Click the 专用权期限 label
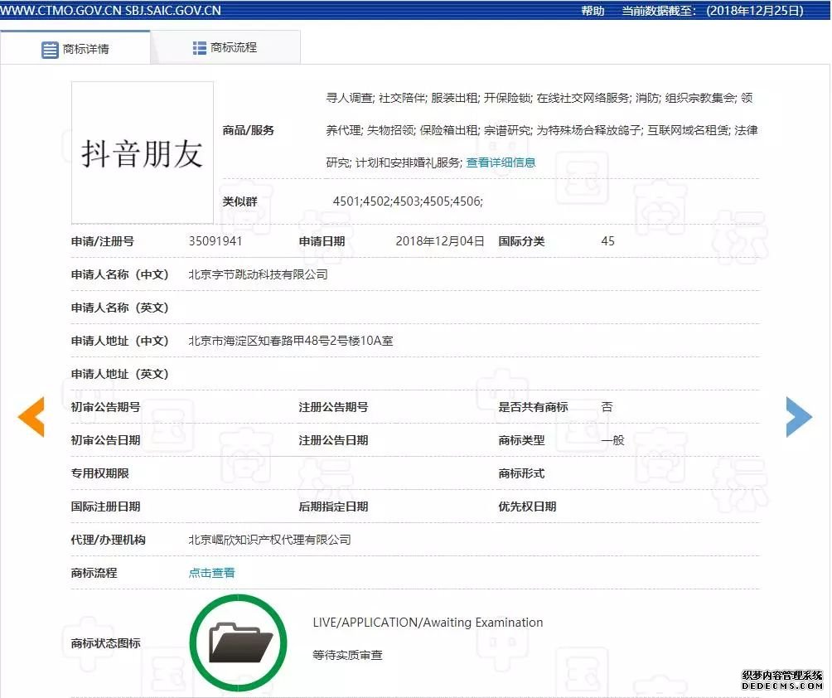 point(100,473)
